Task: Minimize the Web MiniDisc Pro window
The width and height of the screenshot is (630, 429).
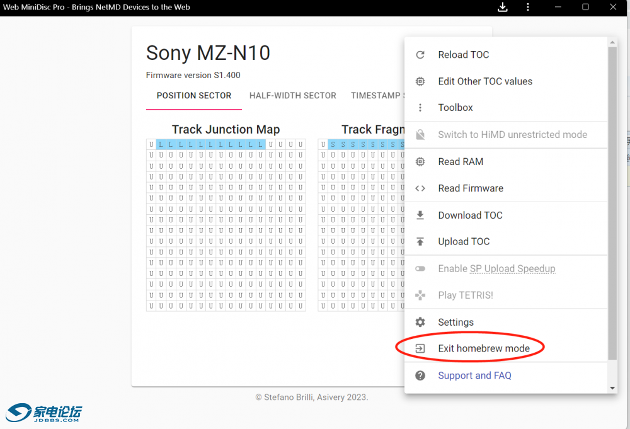Action: [558, 7]
